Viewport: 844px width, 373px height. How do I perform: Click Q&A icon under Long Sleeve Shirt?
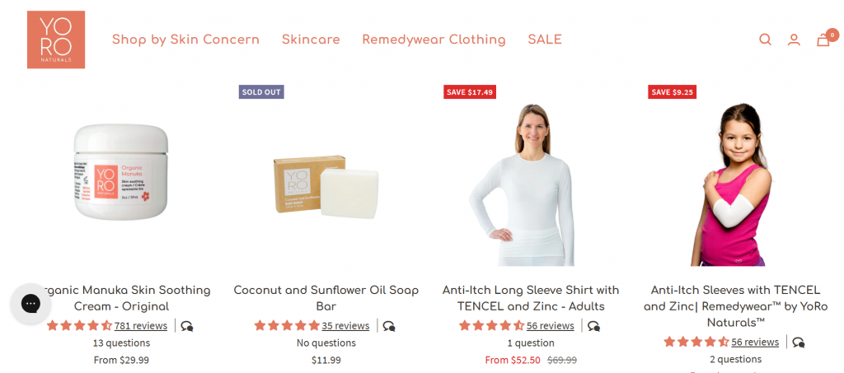[x=593, y=326]
